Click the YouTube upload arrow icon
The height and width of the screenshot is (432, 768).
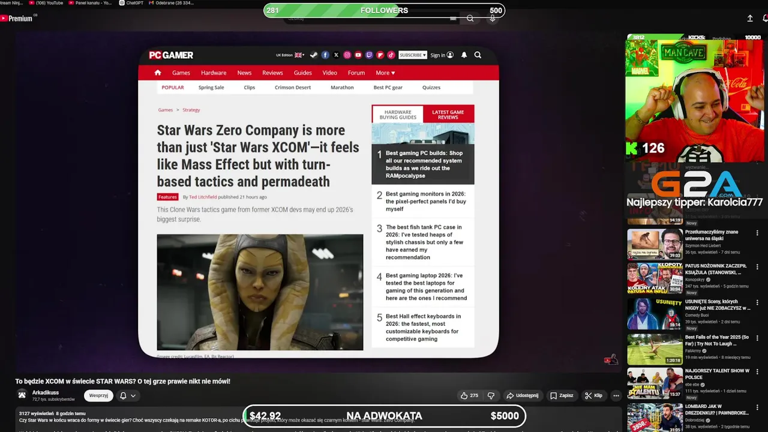(x=750, y=19)
